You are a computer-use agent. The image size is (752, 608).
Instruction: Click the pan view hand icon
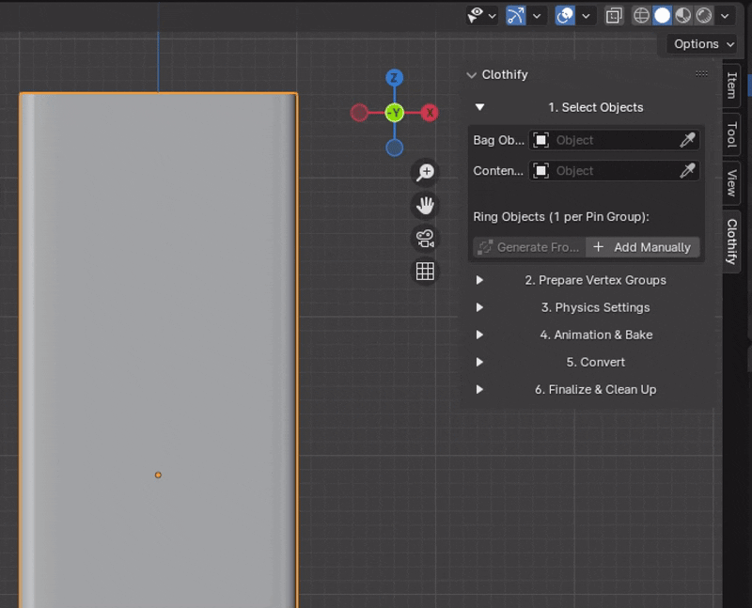pos(425,205)
